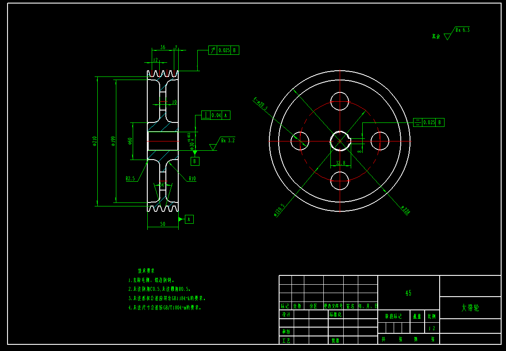Select the Φ210 diameter dimension
Screen dimensions: 506x351
(95, 141)
